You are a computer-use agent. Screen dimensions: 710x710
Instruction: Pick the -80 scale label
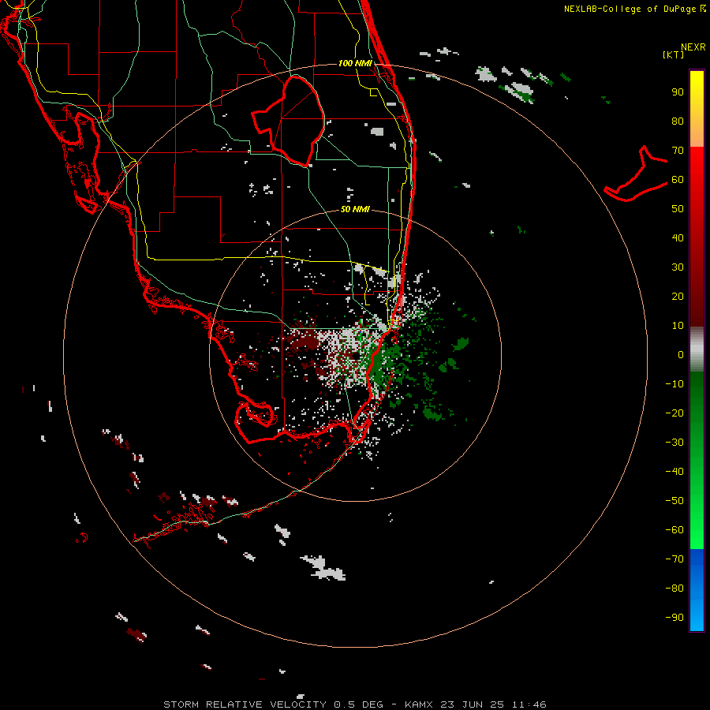pos(674,589)
